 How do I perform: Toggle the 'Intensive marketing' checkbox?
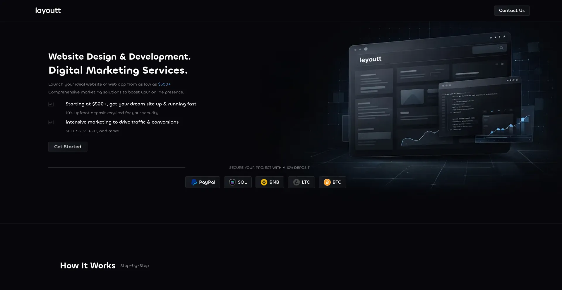tap(51, 122)
